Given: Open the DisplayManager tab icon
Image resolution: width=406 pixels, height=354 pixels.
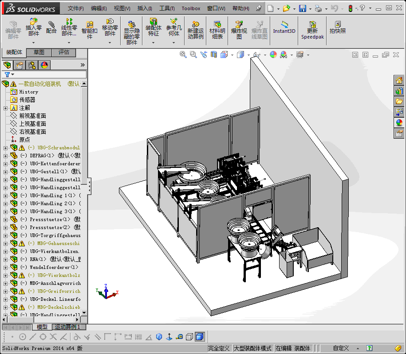Looking at the screenshot, I should pyautogui.click(x=44, y=65).
